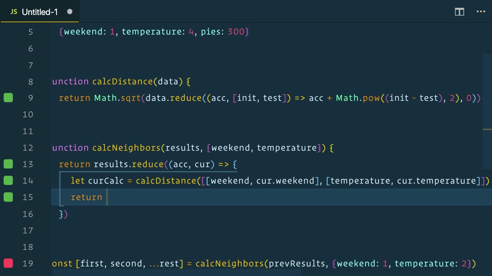
Task: Click the unsaved dot on the Untitled-1 tab
Action: (x=70, y=11)
